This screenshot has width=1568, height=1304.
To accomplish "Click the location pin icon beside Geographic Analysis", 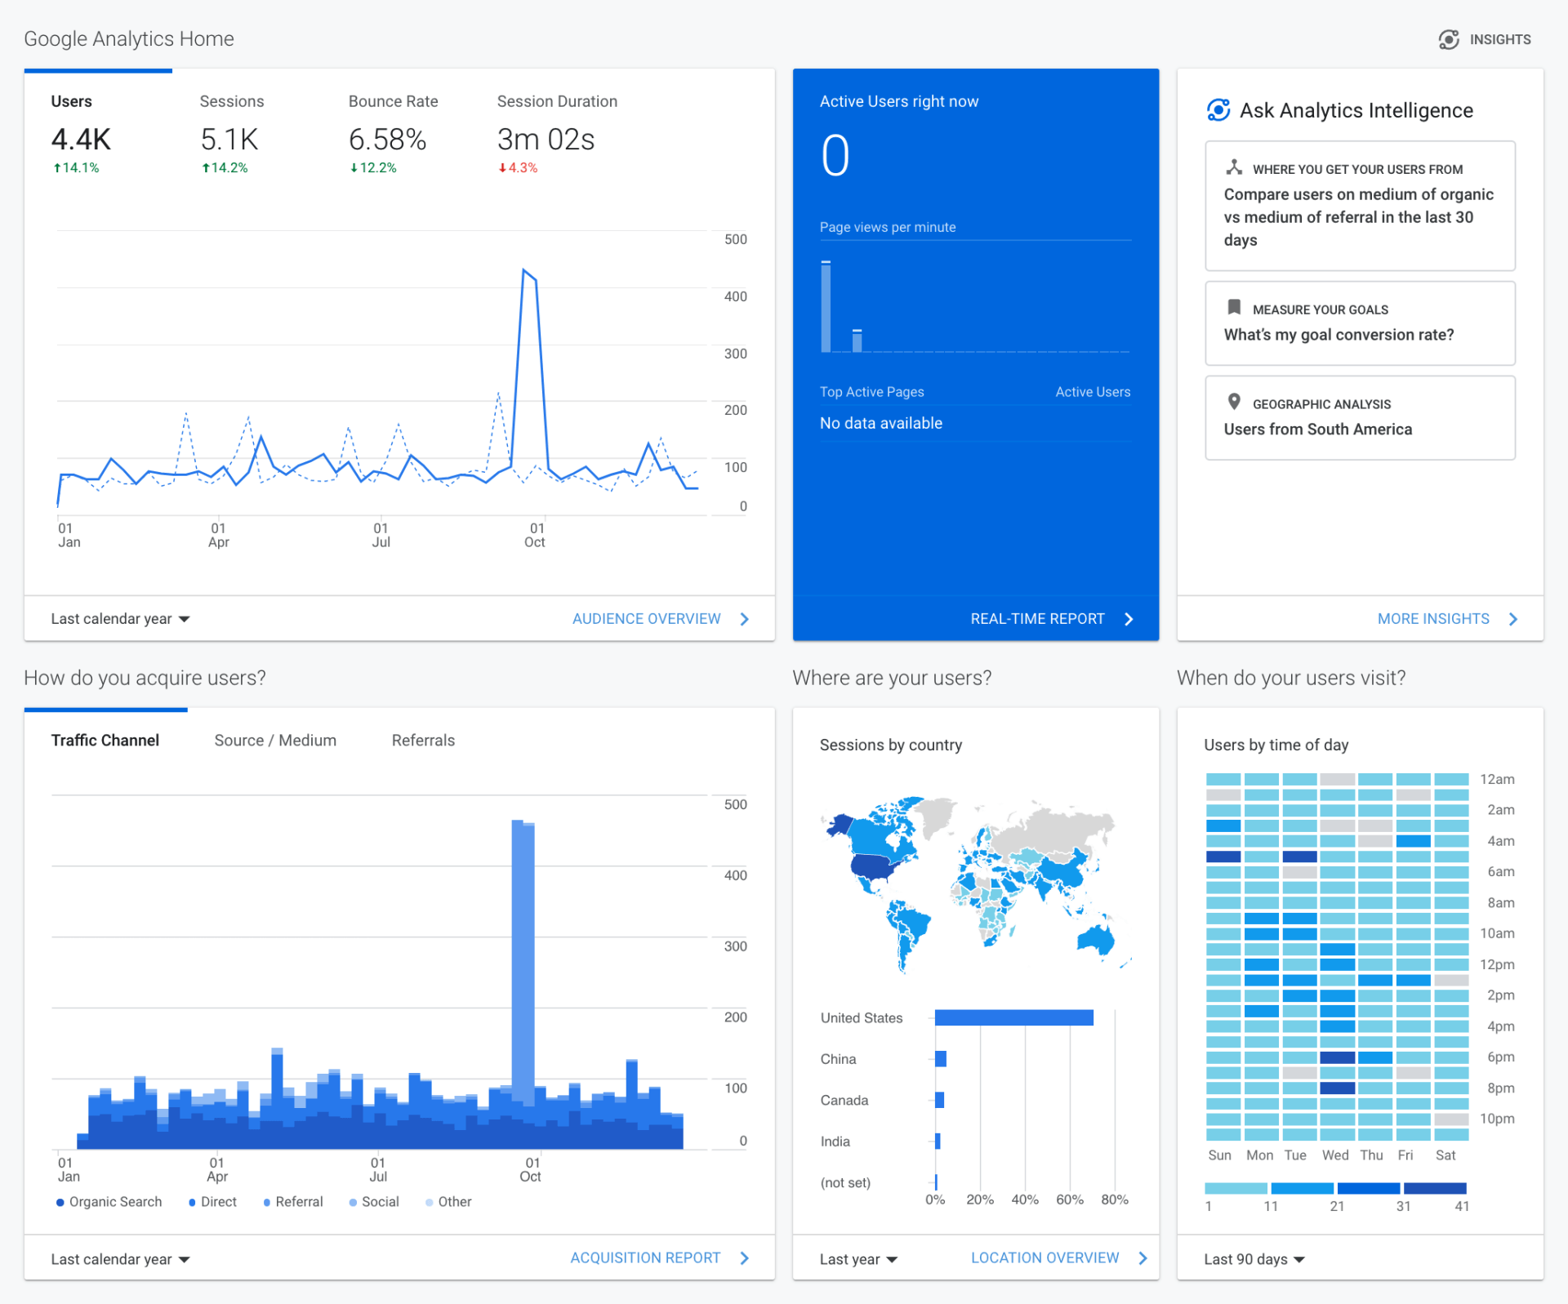I will 1233,402.
